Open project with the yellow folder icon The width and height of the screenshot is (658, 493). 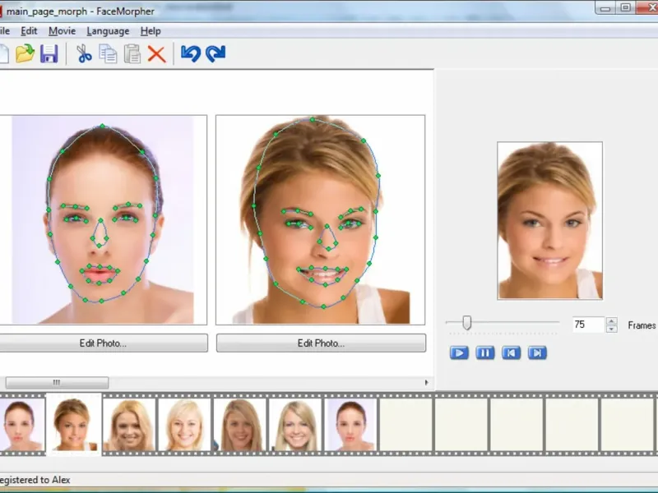click(x=25, y=53)
